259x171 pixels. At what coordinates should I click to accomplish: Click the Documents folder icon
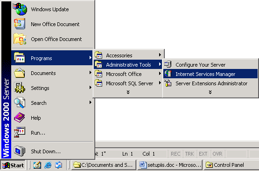[20, 73]
